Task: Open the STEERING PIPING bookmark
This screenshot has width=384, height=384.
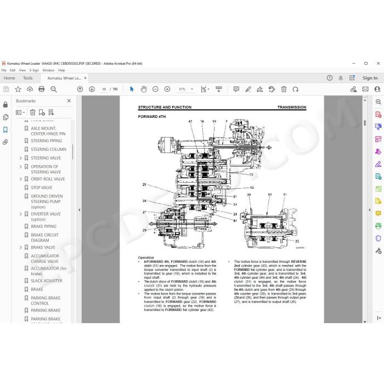Action: click(x=46, y=141)
